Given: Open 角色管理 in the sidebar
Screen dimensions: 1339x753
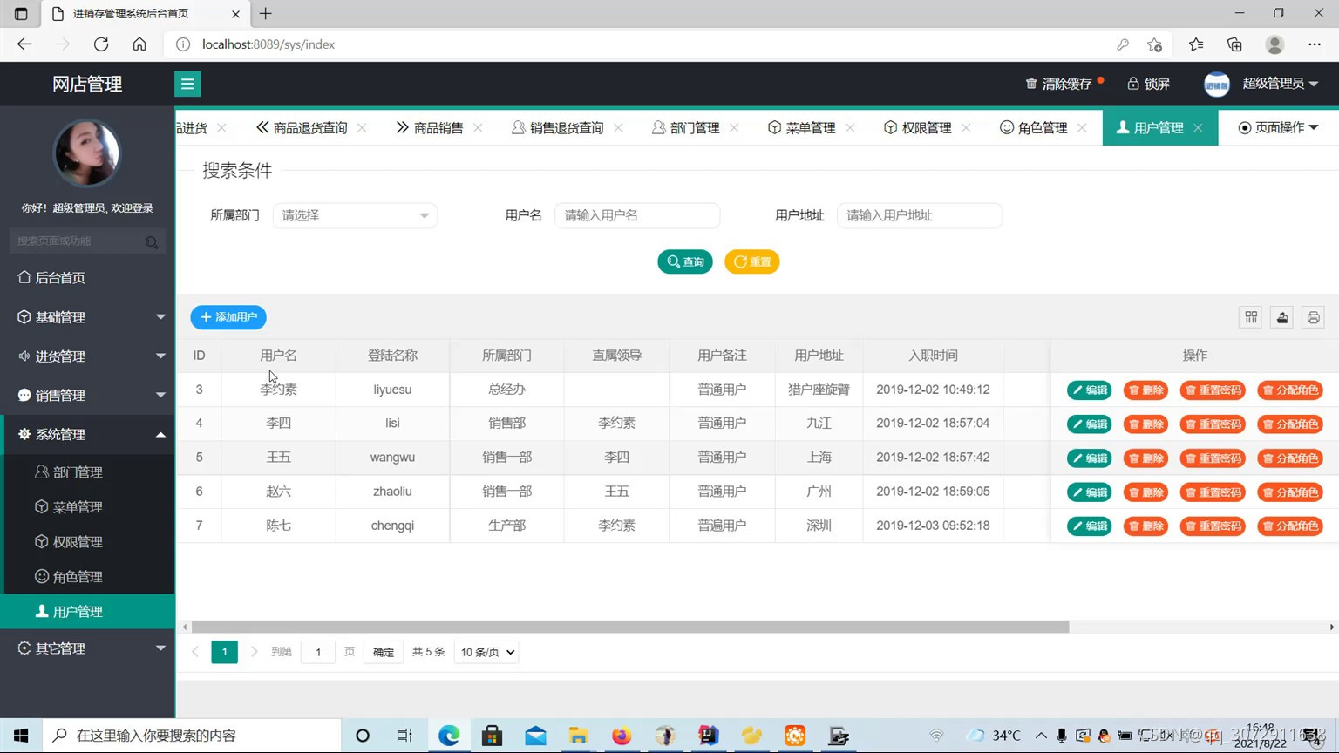Looking at the screenshot, I should (x=87, y=576).
